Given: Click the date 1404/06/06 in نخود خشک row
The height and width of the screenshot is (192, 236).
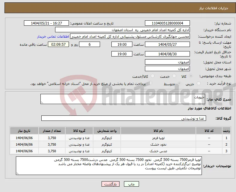Looking at the screenshot, I should pos(24,144).
